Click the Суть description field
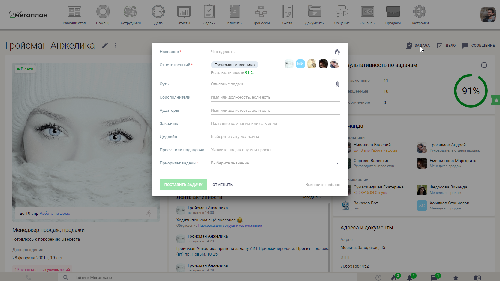 click(x=270, y=84)
